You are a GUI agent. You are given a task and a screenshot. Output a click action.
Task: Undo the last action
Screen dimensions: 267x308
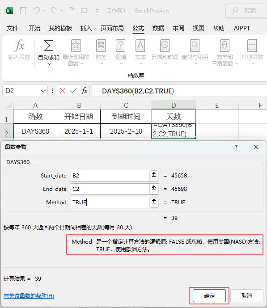click(x=37, y=11)
